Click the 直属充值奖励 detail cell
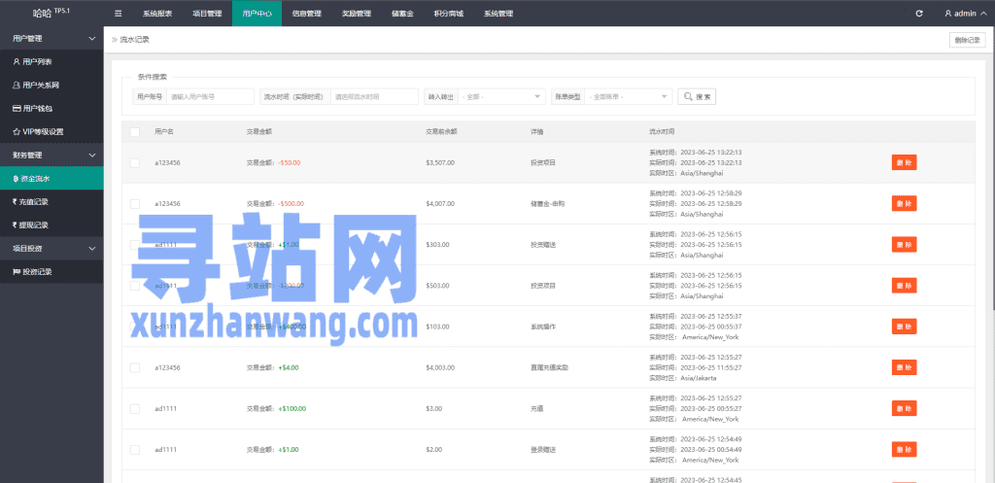 click(550, 367)
